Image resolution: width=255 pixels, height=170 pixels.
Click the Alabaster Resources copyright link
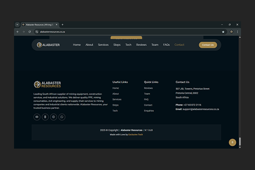131,130
